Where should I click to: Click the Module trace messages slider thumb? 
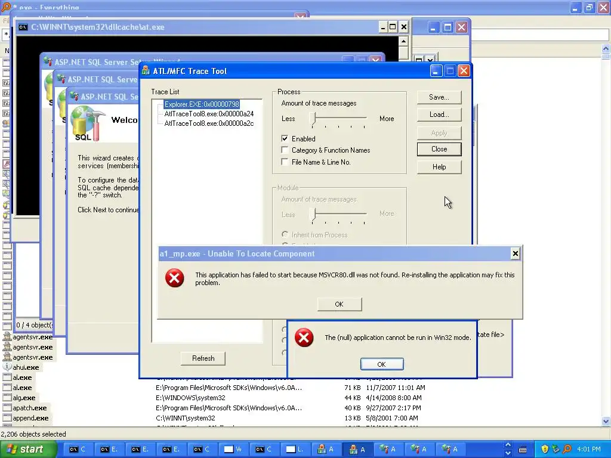point(313,214)
